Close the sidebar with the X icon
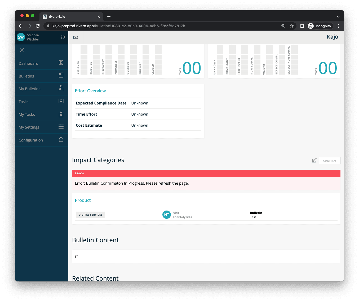The width and height of the screenshot is (359, 301). point(22,50)
